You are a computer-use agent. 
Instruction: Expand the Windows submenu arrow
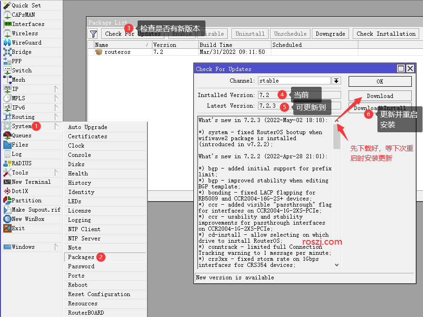(x=56, y=247)
